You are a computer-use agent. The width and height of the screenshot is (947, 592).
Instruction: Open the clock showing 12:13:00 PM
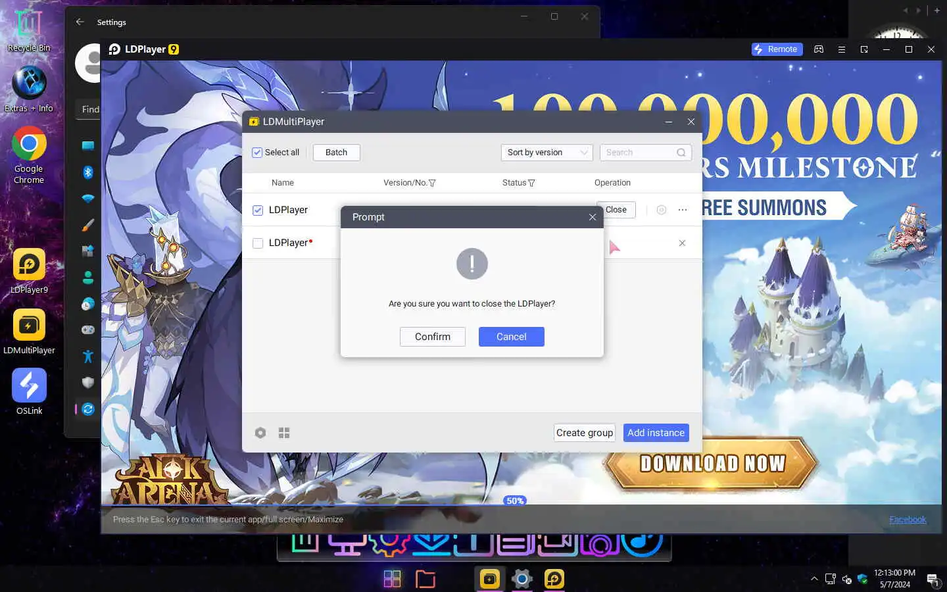(x=894, y=579)
